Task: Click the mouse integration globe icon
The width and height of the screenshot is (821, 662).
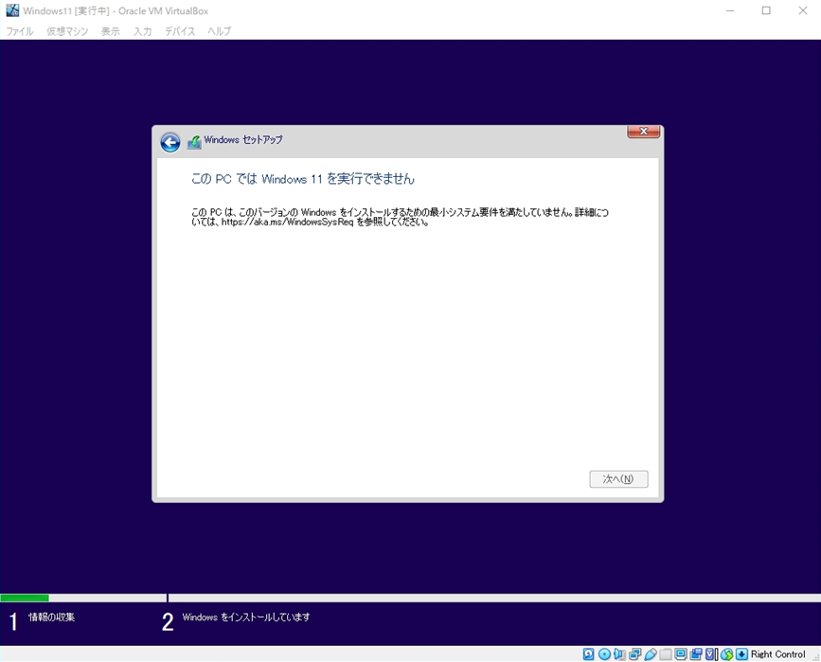Action: click(x=726, y=654)
